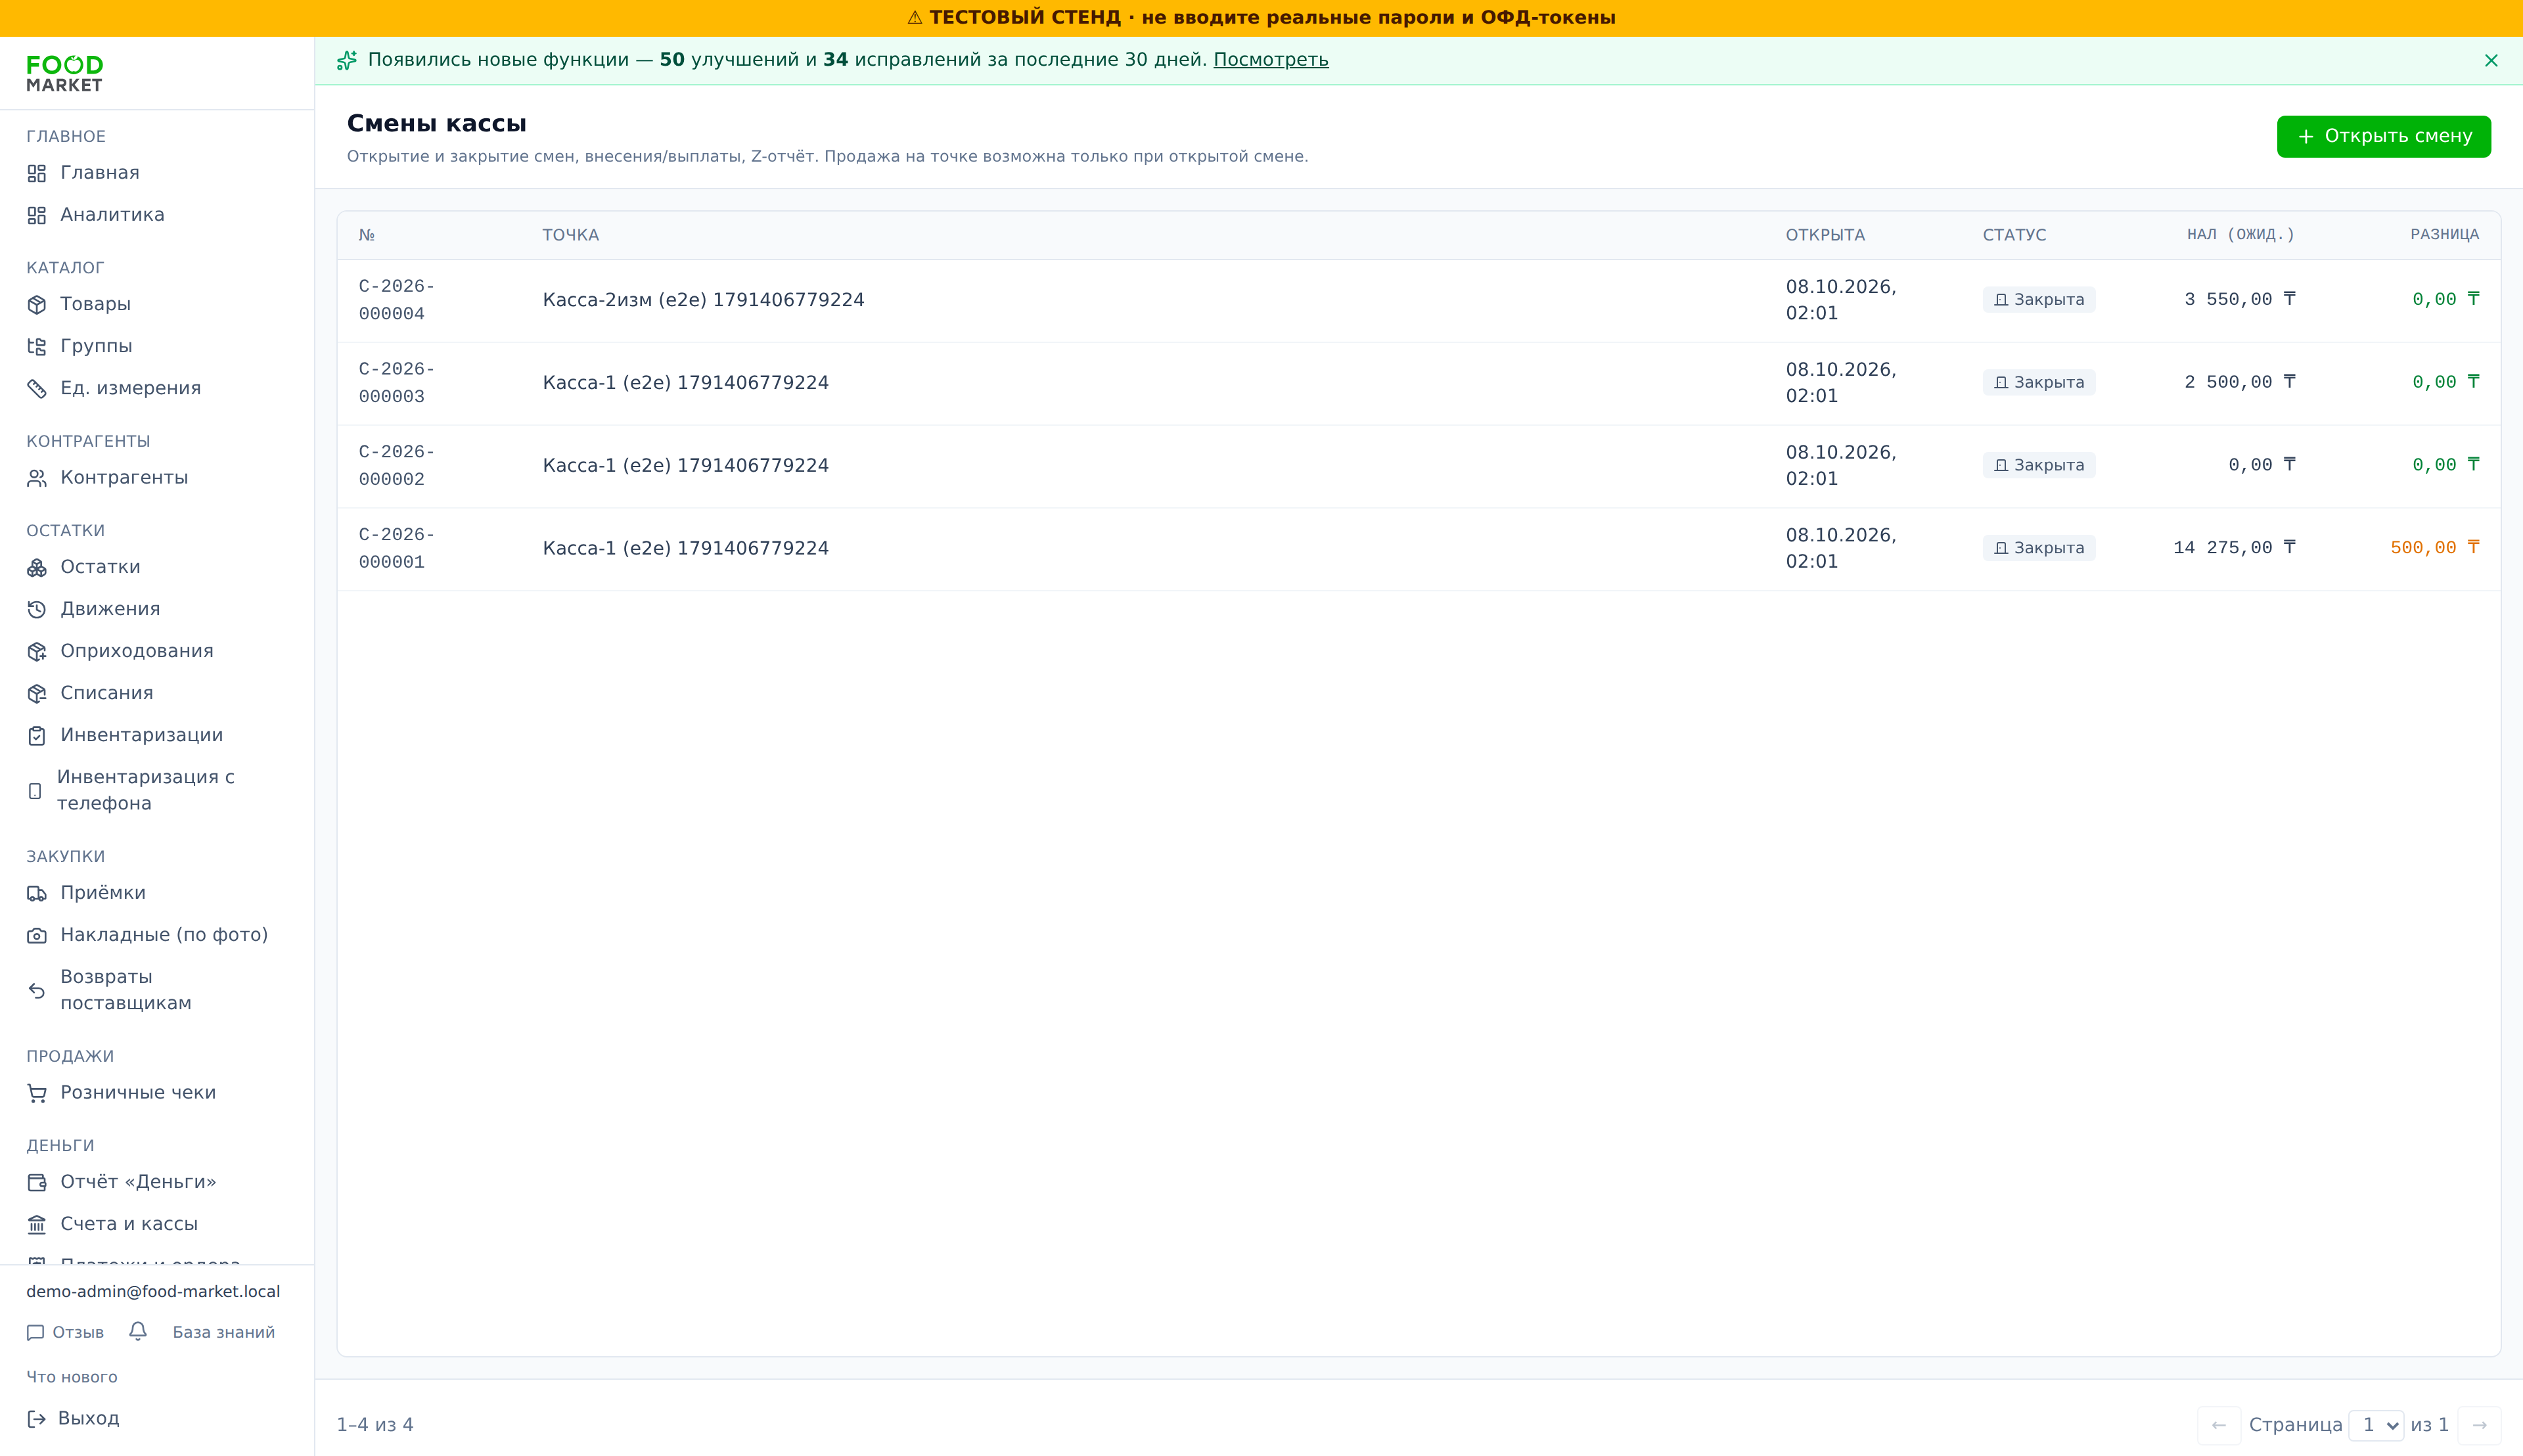2523x1456 pixels.
Task: Click the notification bell icon
Action: tap(138, 1331)
